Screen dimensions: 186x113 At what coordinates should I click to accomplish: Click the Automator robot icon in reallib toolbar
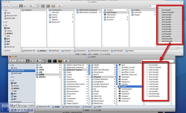coord(44,61)
